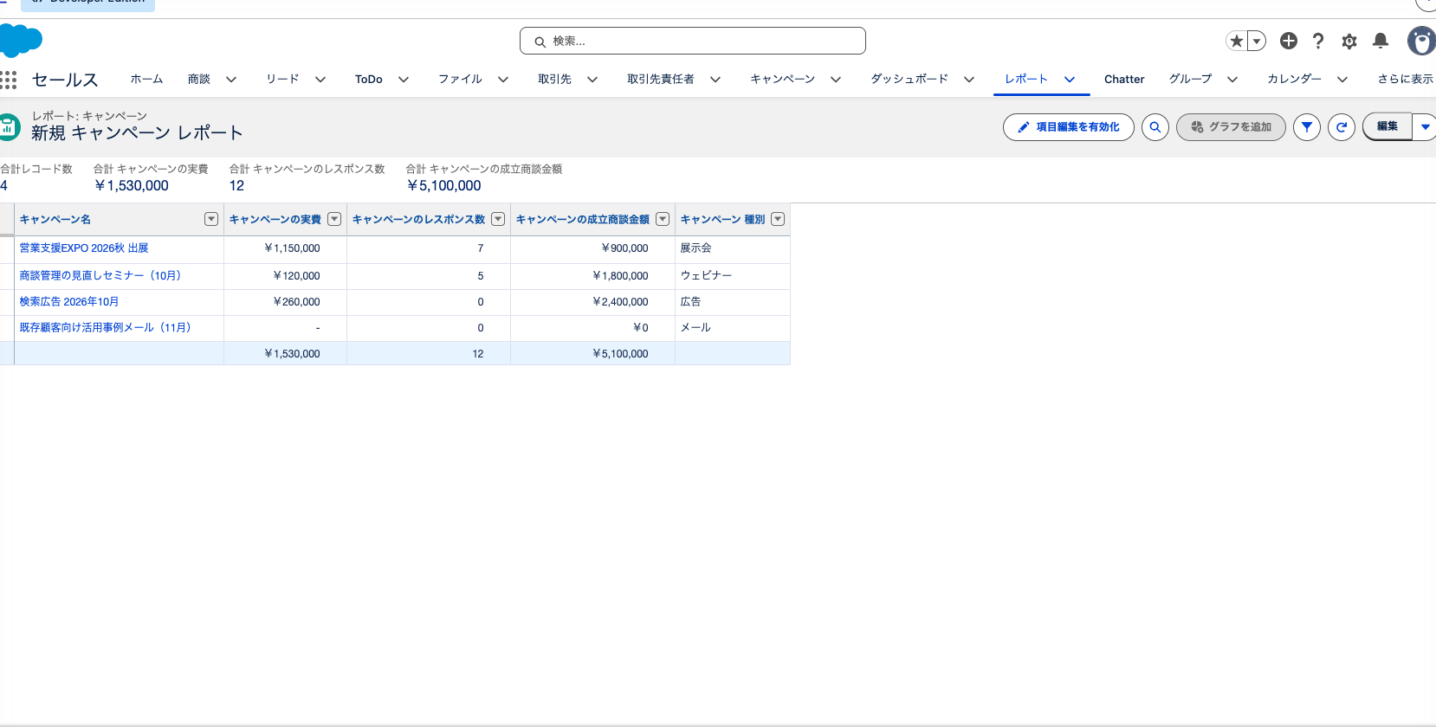The width and height of the screenshot is (1436, 727).
Task: Select the ウェビナー type cell
Action: [733, 275]
